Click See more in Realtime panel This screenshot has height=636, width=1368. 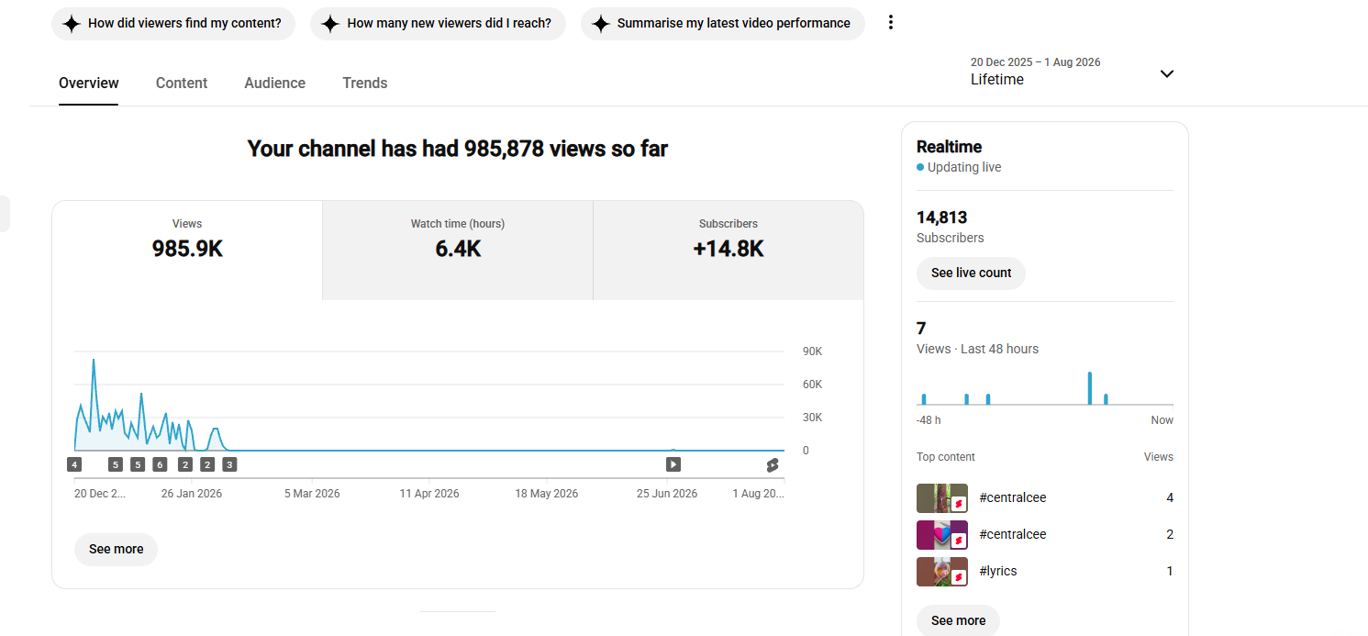point(958,620)
